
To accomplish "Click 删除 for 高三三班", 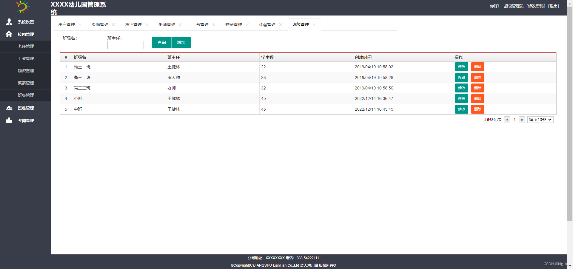I will (x=478, y=88).
